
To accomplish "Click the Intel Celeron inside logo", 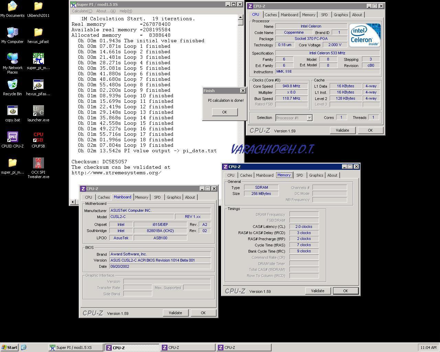I will coord(365,35).
